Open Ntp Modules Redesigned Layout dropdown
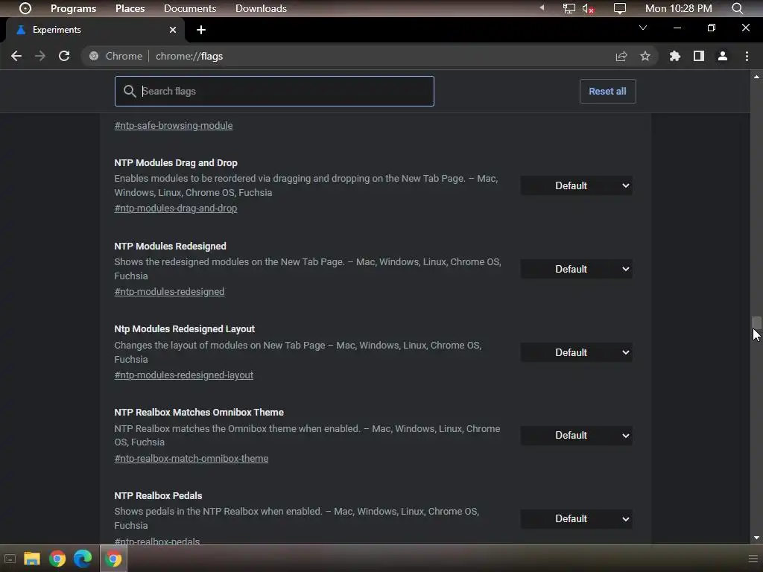Viewport: 763px width, 572px height. [576, 352]
